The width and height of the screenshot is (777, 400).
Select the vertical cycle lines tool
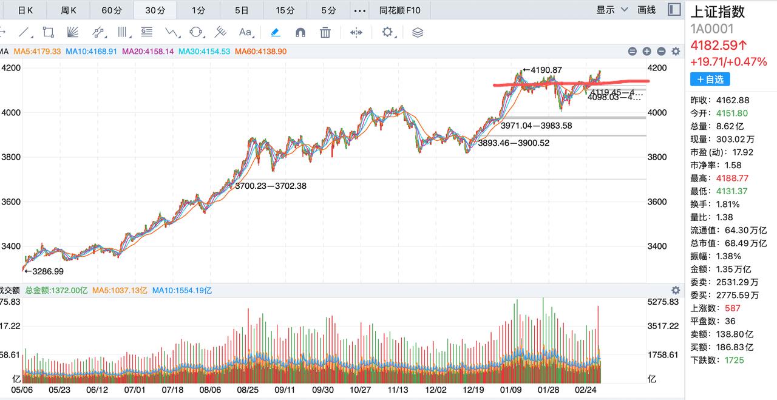pos(123,32)
